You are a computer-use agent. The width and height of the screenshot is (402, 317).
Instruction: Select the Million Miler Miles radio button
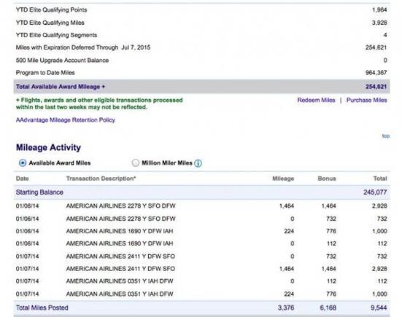tap(136, 163)
